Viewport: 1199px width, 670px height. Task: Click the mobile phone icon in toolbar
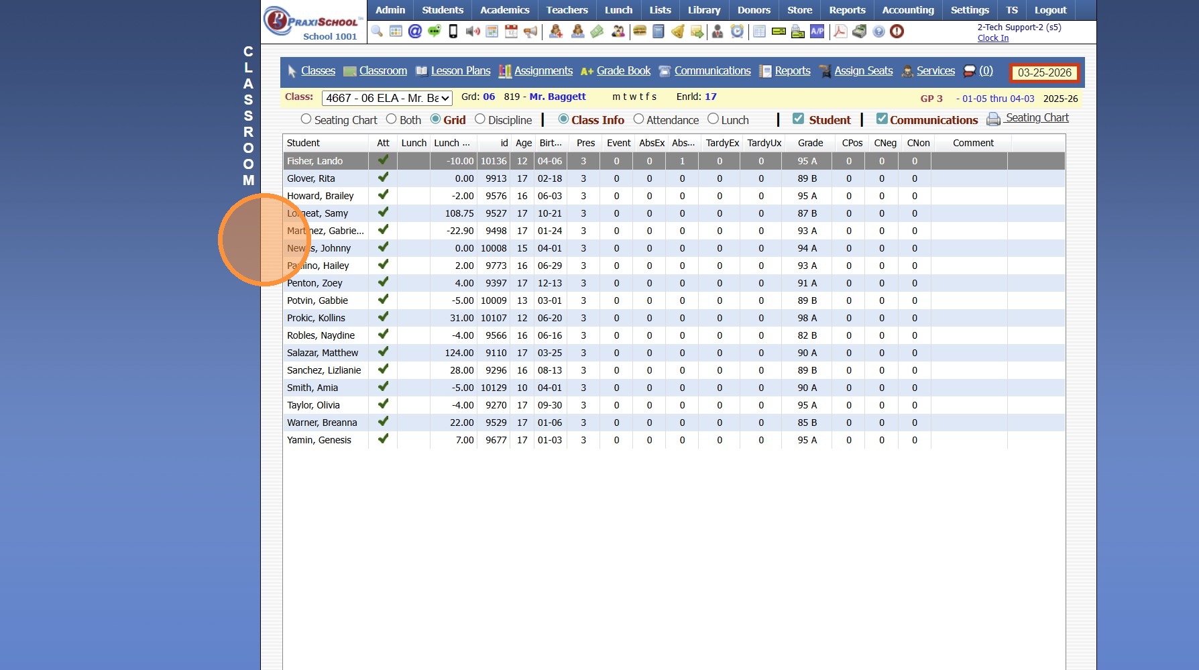[453, 32]
